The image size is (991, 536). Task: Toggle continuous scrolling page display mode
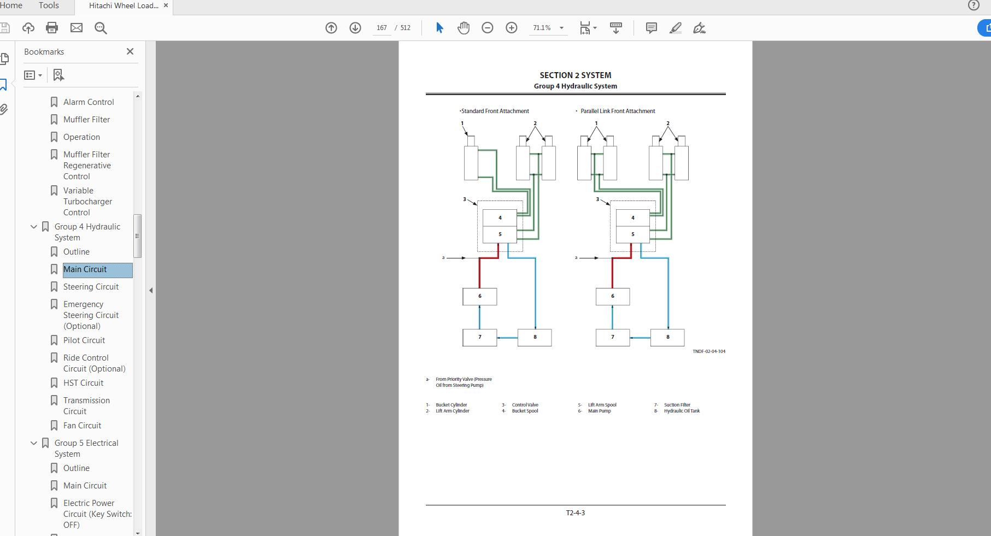click(615, 28)
